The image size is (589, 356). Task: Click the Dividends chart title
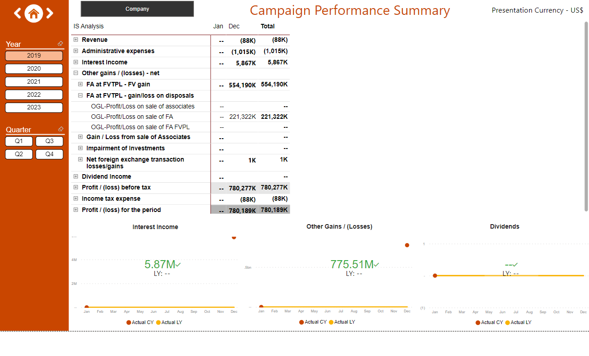(x=504, y=226)
